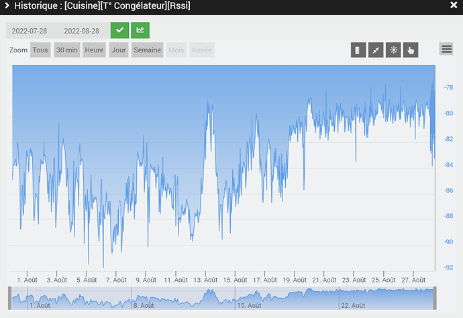
Task: Click the -88 y-axis value
Action: pyautogui.click(x=448, y=216)
